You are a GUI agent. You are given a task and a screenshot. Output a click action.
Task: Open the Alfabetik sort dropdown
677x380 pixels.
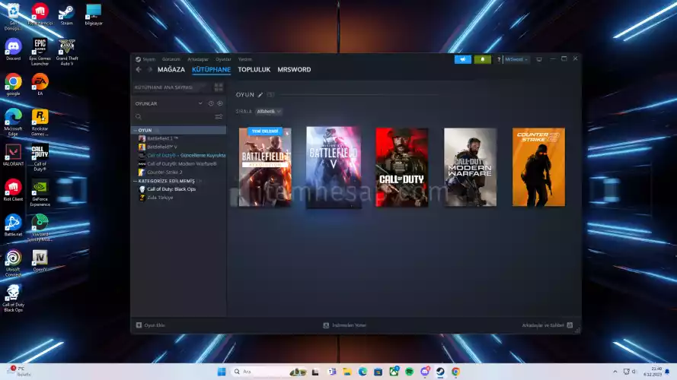[x=269, y=112]
